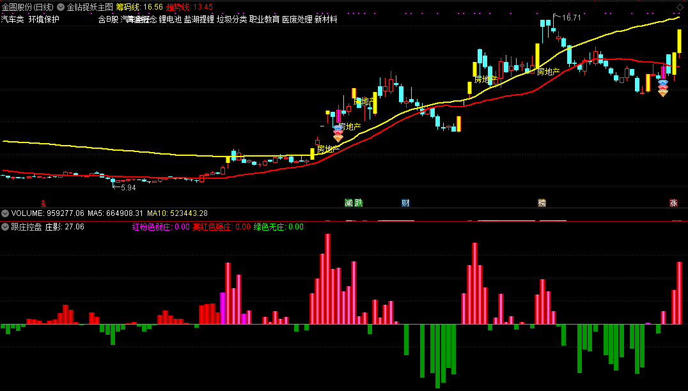
Task: Click the MA10: 523443.28 readout
Action: [x=177, y=213]
